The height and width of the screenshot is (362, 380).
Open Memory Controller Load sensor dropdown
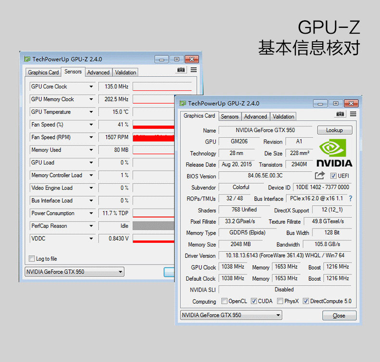91,175
